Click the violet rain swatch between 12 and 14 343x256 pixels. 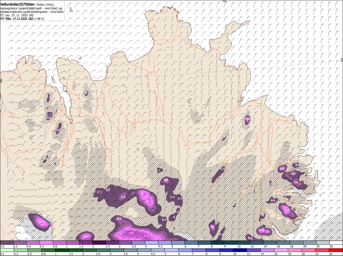[x=253, y=250]
